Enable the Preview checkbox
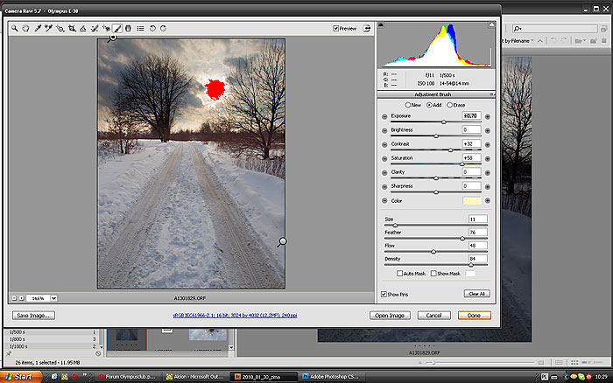 (336, 28)
